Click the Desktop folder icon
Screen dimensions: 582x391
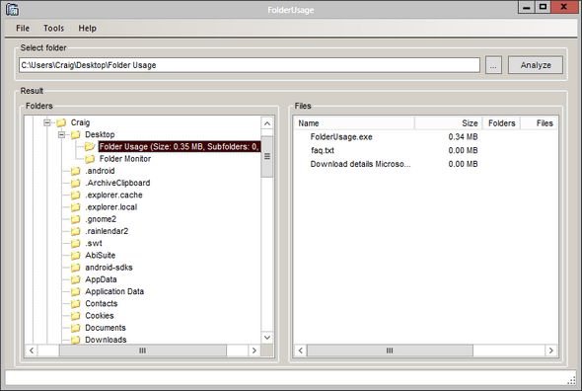(x=75, y=134)
